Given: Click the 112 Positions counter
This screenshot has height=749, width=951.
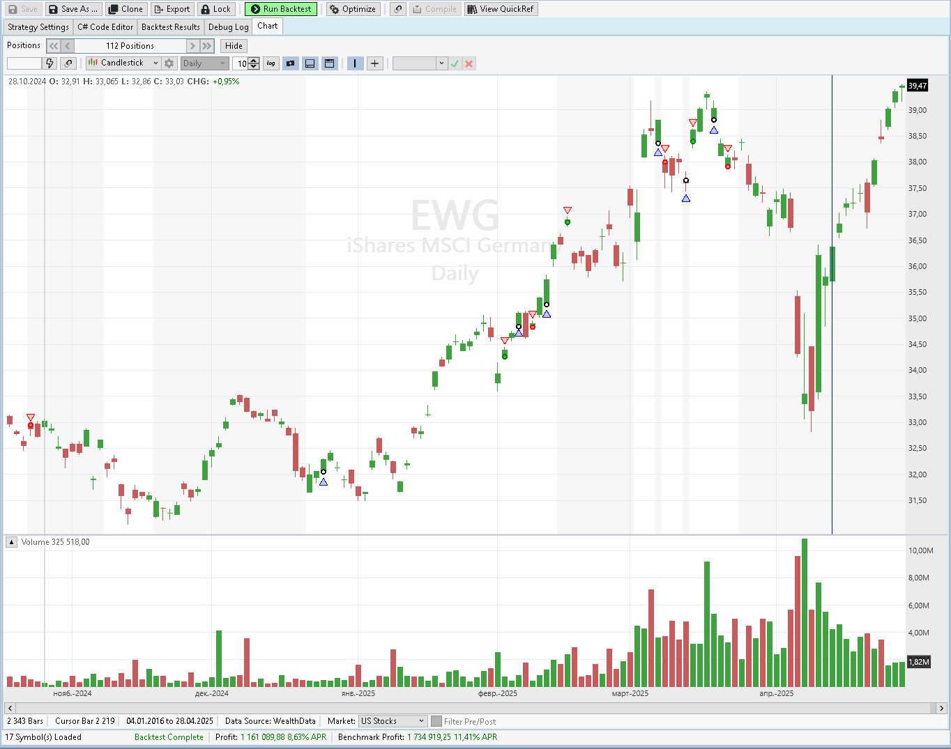Looking at the screenshot, I should [130, 46].
